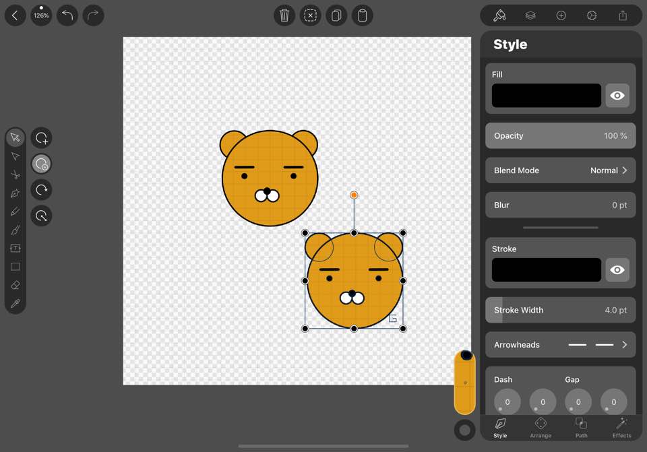Viewport: 647px width, 452px height.
Task: Toggle Fill visibility eye
Action: point(617,96)
